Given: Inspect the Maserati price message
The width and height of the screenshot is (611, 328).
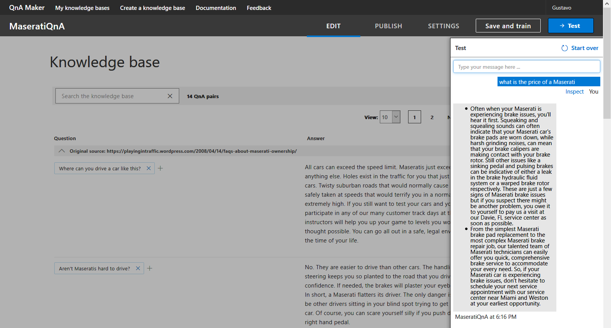Looking at the screenshot, I should [575, 92].
